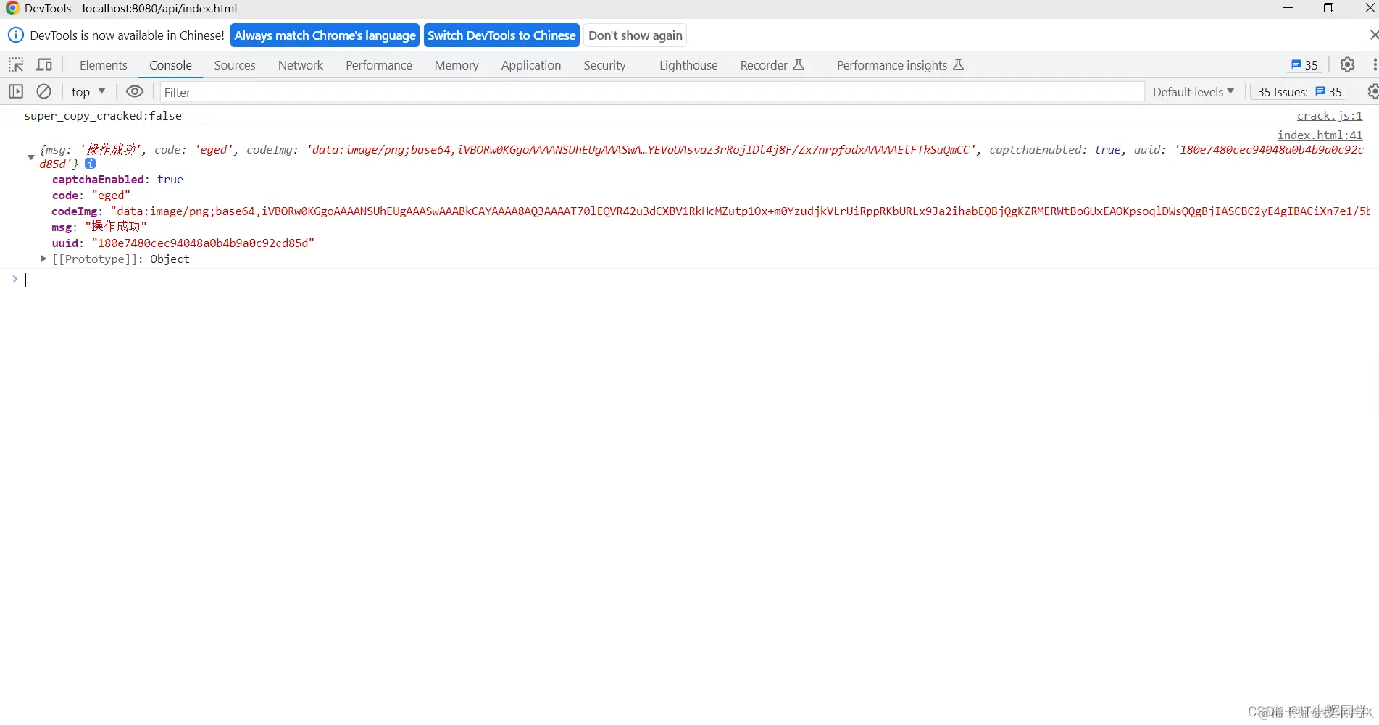This screenshot has width=1379, height=725.
Task: Click the codeImg base64 property row
Action: click(x=711, y=211)
